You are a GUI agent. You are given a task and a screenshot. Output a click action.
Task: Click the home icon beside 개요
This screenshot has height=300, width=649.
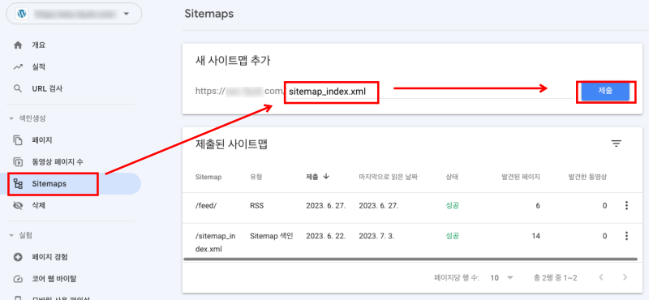coord(18,45)
